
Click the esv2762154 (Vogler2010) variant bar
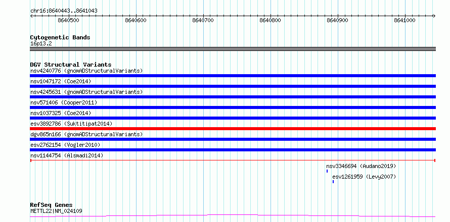click(233, 150)
